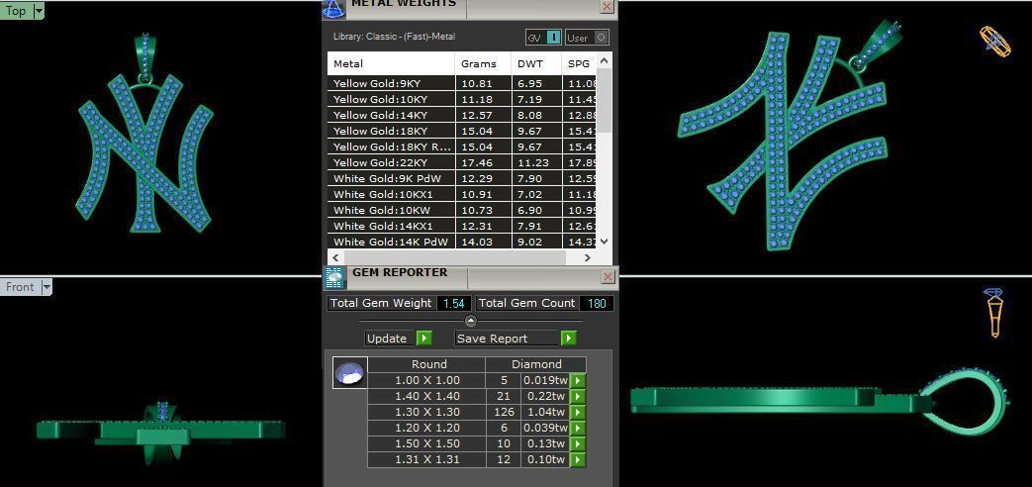Click the metal table scroll right arrow
This screenshot has width=1032, height=487.
[x=588, y=257]
